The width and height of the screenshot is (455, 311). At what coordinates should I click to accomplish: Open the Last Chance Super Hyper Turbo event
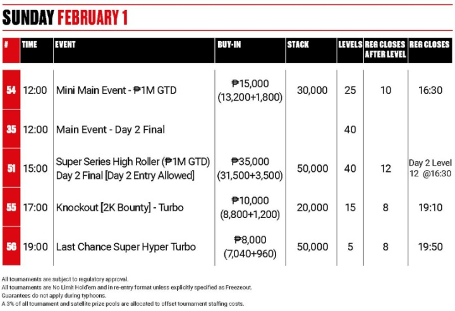126,247
